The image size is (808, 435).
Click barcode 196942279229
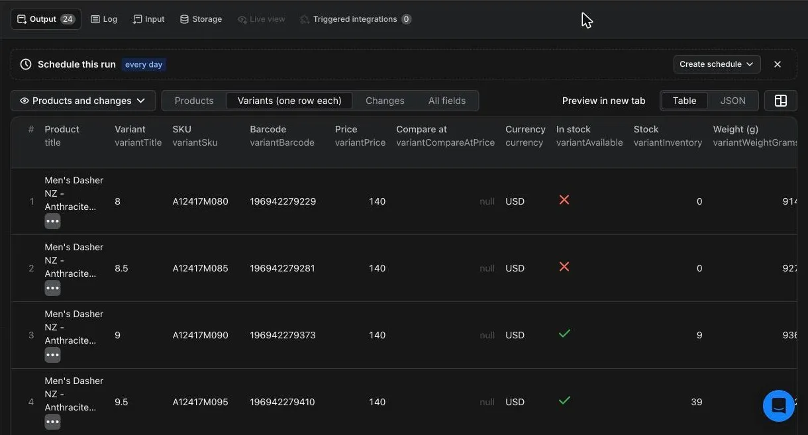[x=283, y=201]
